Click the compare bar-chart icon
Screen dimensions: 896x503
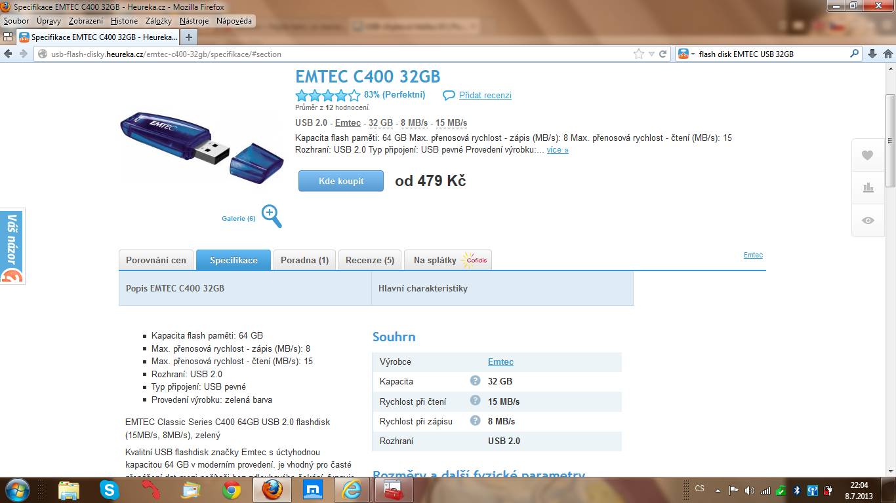pyautogui.click(x=868, y=188)
